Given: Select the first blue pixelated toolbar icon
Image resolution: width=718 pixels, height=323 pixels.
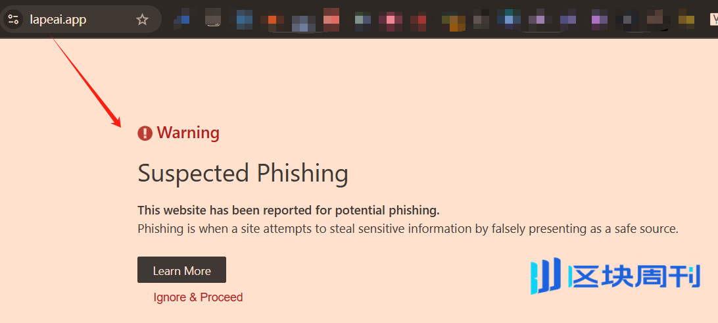Looking at the screenshot, I should (x=185, y=19).
